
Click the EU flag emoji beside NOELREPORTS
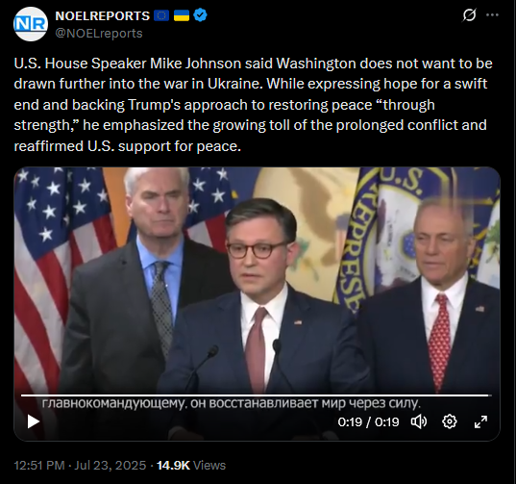pyautogui.click(x=161, y=15)
